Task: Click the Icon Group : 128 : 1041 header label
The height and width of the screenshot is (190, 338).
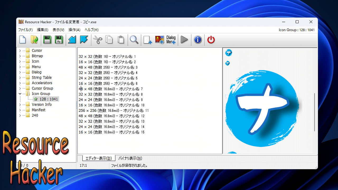Action: 297,30
